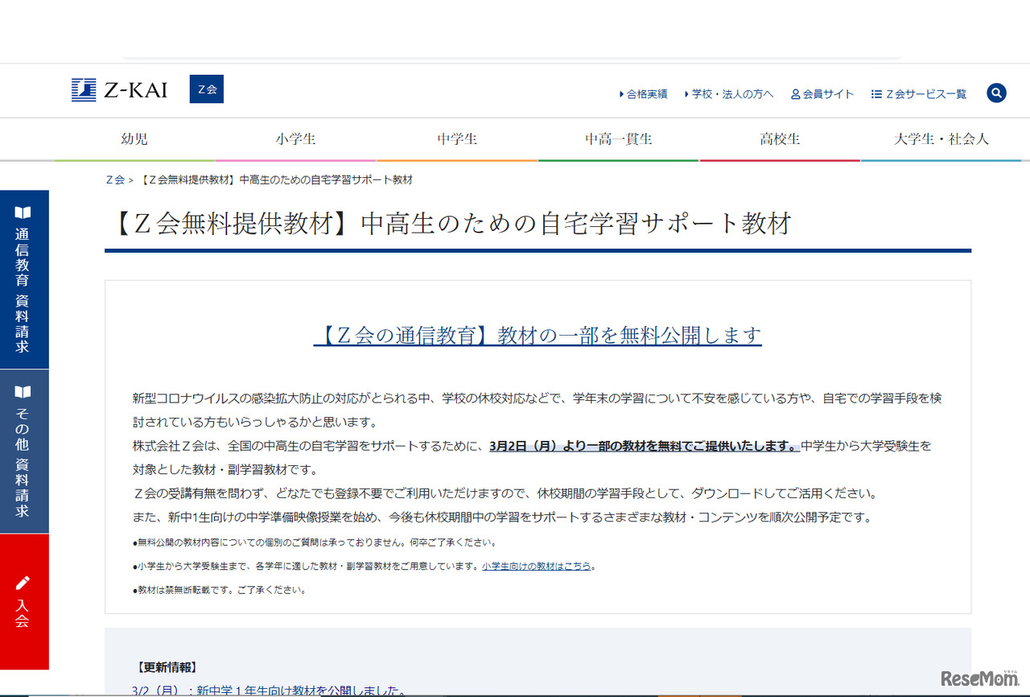Open the 幼児 navigation tab
1030x697 pixels.
tap(134, 138)
